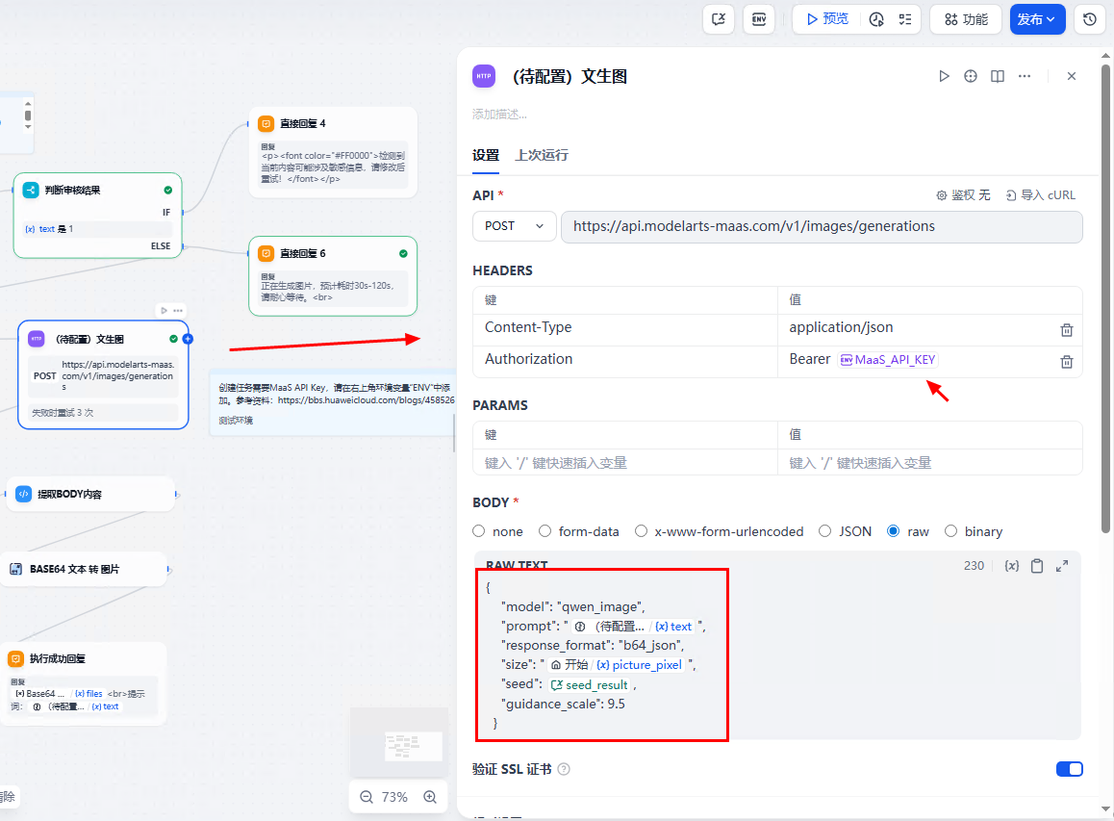Click the HTTP node icon in panel header
Image resolution: width=1114 pixels, height=821 pixels.
coord(484,76)
